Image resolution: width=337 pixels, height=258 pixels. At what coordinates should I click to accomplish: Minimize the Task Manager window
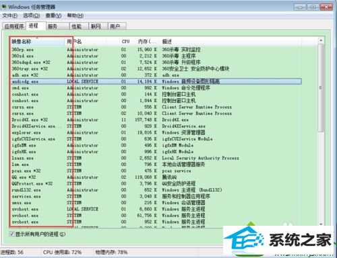[x=300, y=7]
